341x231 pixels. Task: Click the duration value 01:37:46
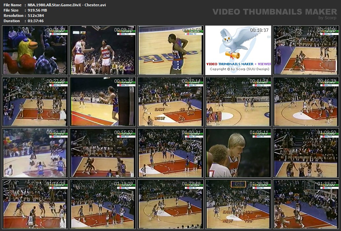coord(36,21)
